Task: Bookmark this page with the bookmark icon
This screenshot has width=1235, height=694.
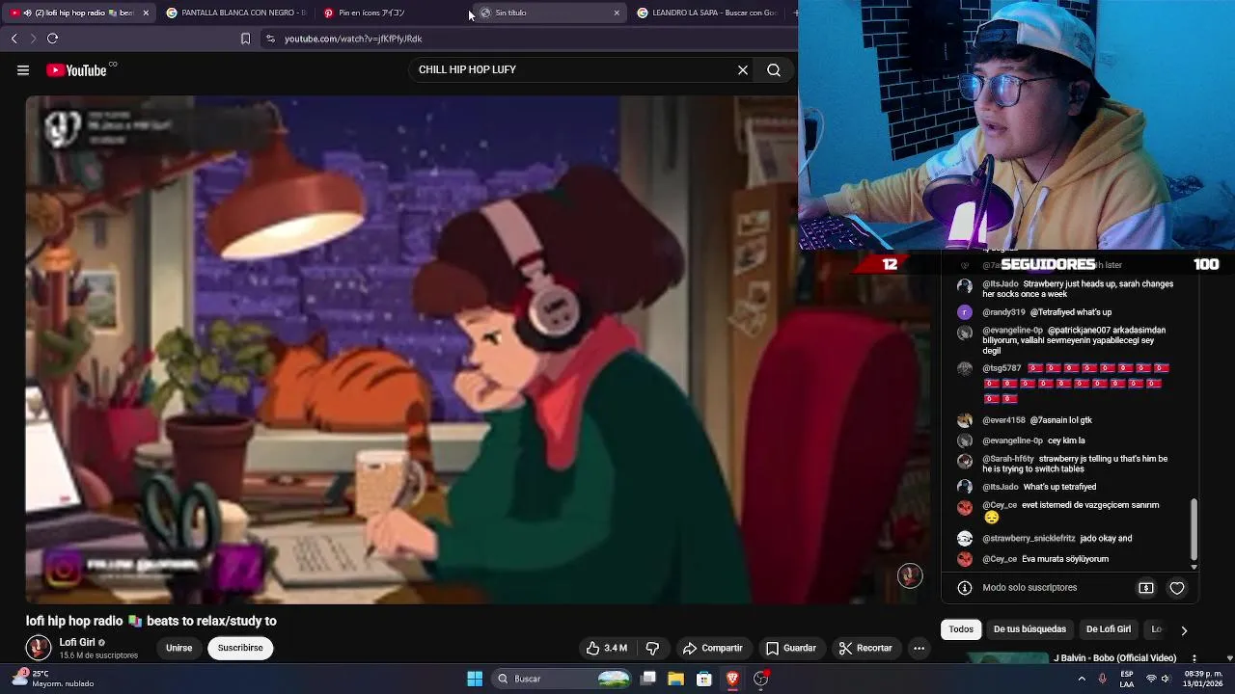Action: (245, 39)
